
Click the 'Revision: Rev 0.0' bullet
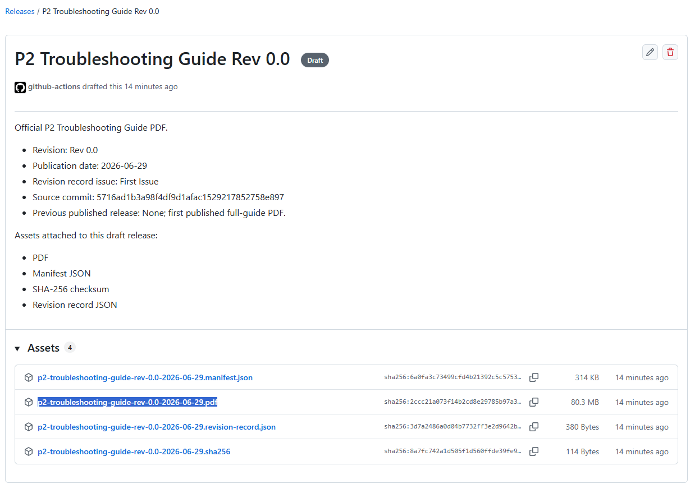click(65, 150)
